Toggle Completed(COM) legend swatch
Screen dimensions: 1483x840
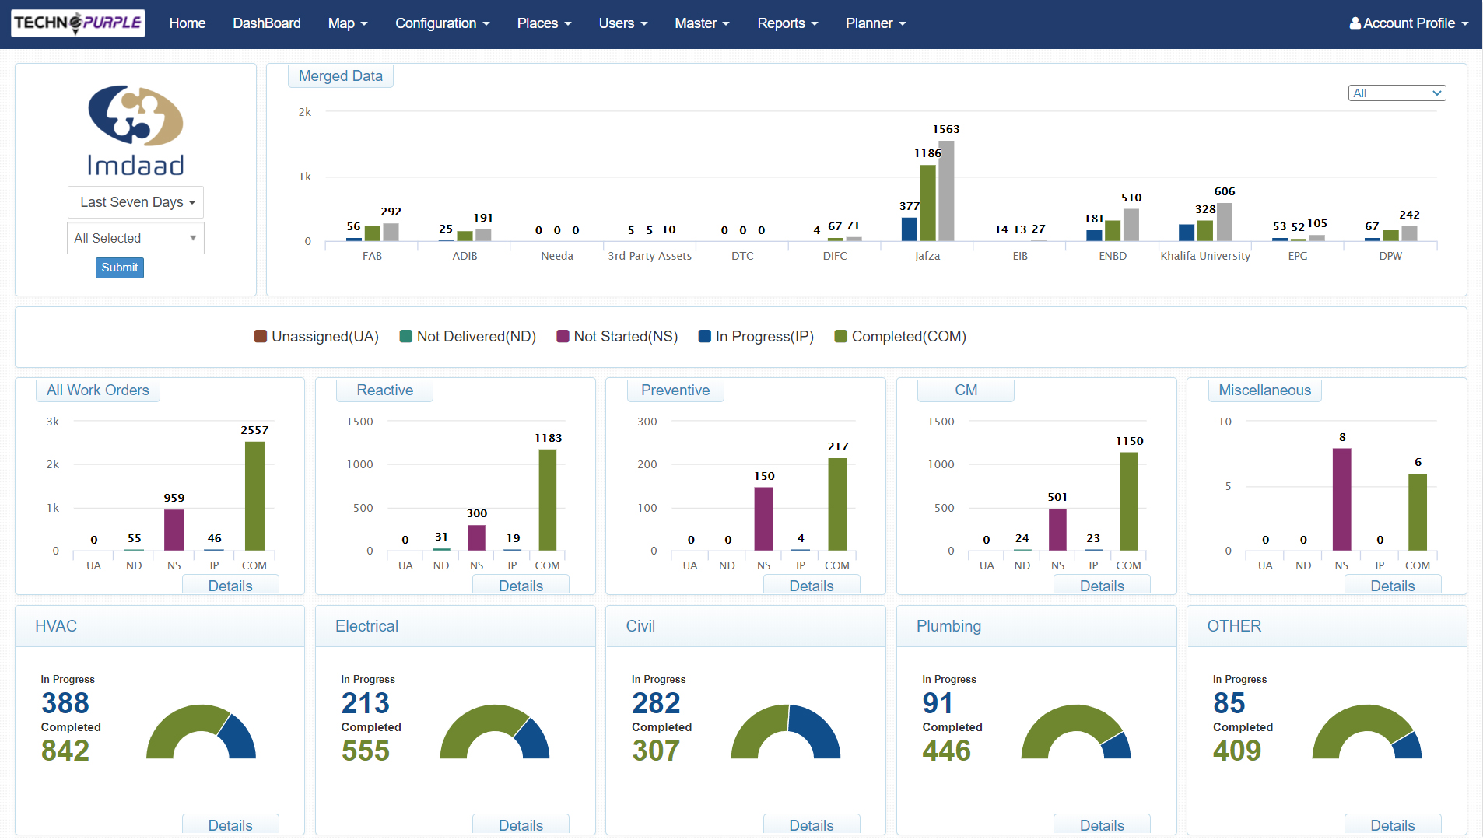[840, 336]
